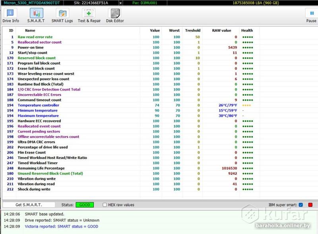Click the Victoria reported SMART status log line

point(61,226)
